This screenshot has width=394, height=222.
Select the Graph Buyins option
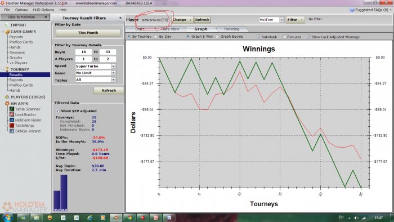(x=217, y=37)
